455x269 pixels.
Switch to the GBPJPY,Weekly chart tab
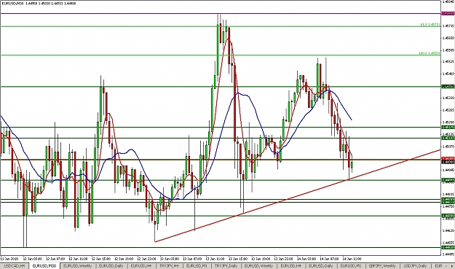382,266
